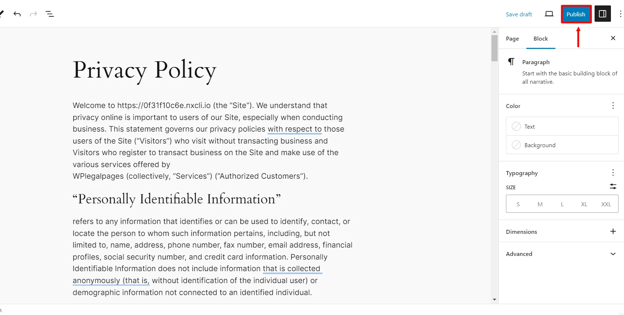Select size S for typography

[518, 204]
